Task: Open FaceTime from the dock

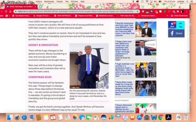Action: pos(89,117)
